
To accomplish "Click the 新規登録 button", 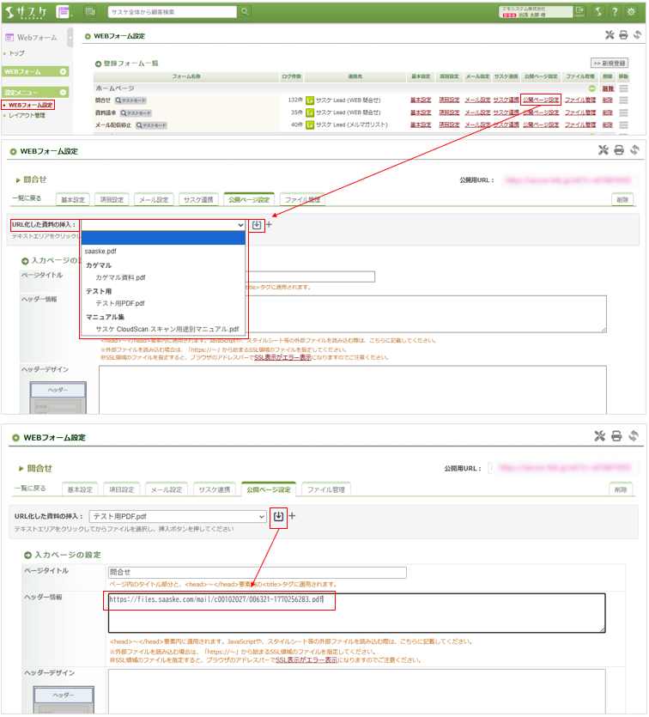I will [610, 63].
